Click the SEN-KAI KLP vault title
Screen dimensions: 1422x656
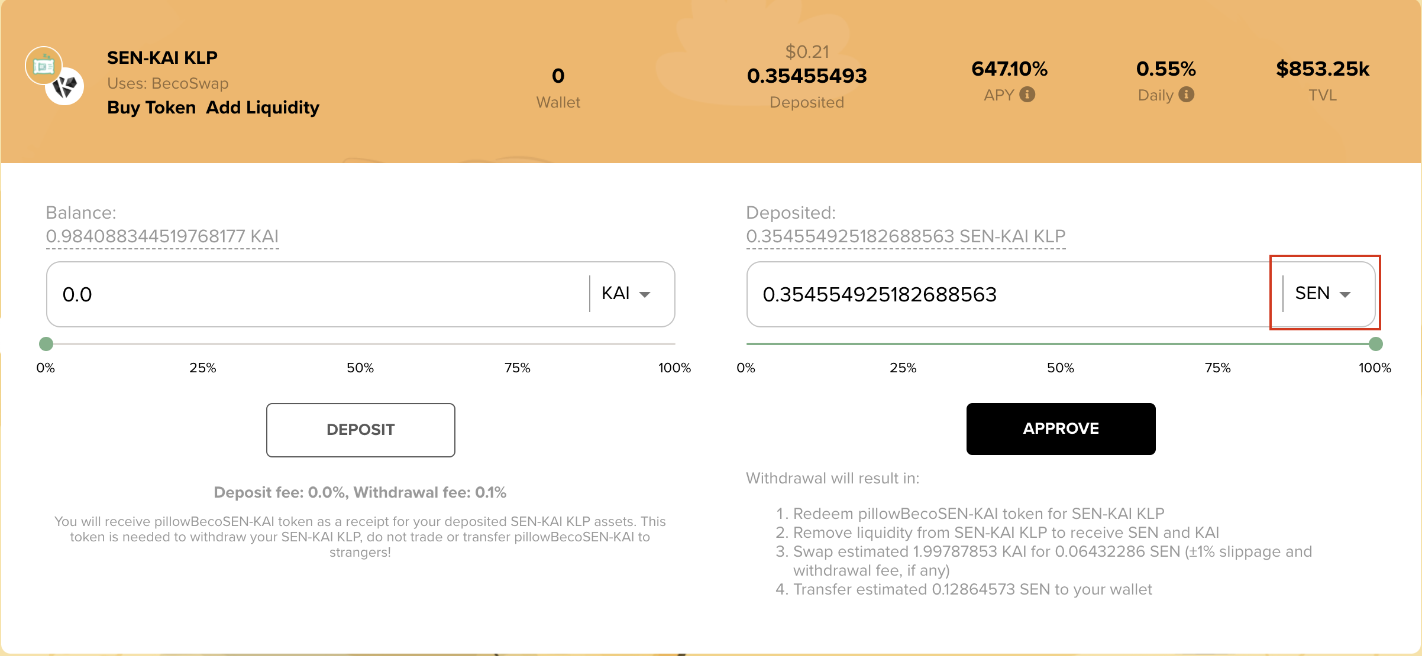coord(162,57)
